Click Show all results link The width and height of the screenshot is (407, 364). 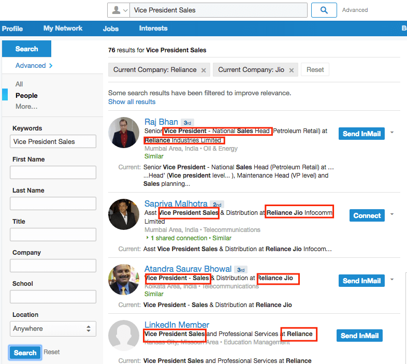(132, 102)
